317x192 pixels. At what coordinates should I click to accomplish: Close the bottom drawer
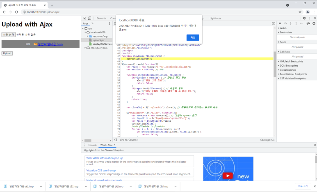pos(315,145)
